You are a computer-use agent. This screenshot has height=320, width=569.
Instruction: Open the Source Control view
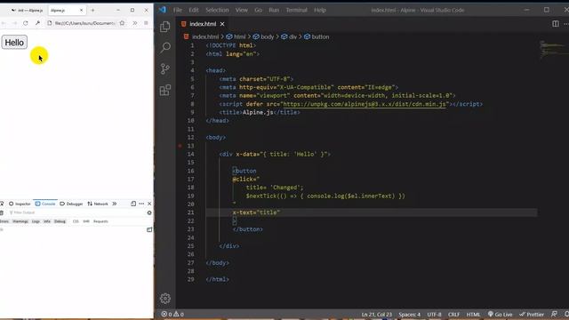[165, 68]
